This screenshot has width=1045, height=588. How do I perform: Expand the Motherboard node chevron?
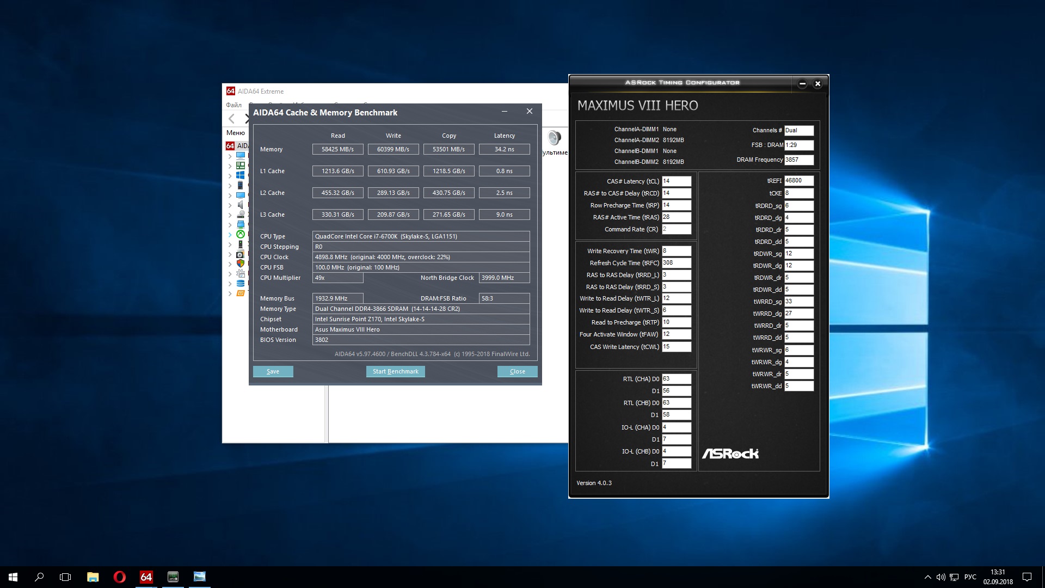(x=230, y=166)
